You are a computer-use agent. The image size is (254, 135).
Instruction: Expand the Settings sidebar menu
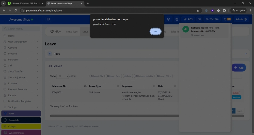tap(21, 107)
